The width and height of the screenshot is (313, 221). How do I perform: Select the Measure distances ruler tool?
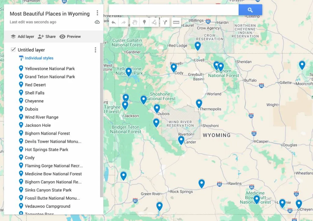(x=176, y=22)
